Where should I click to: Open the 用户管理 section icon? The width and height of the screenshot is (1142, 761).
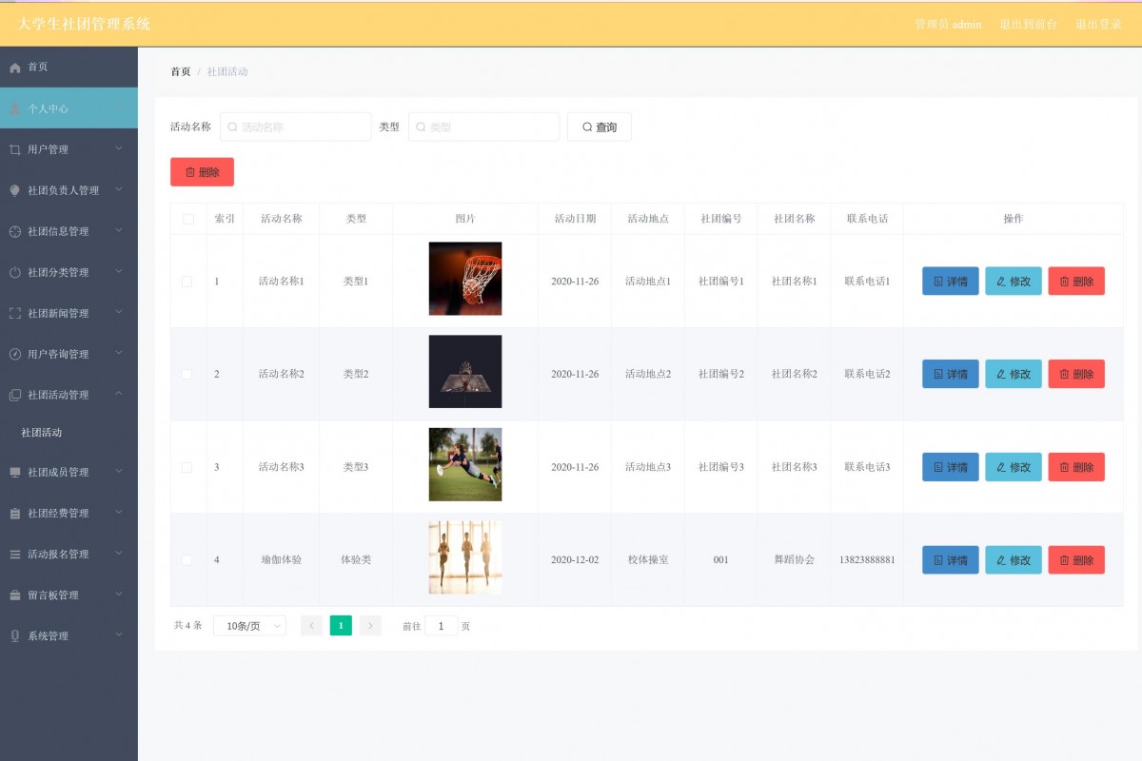[x=13, y=148]
